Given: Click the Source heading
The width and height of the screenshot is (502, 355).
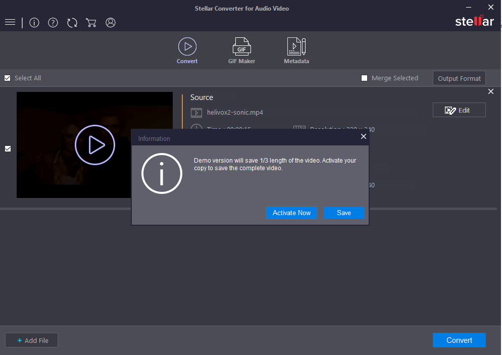Looking at the screenshot, I should (x=202, y=97).
